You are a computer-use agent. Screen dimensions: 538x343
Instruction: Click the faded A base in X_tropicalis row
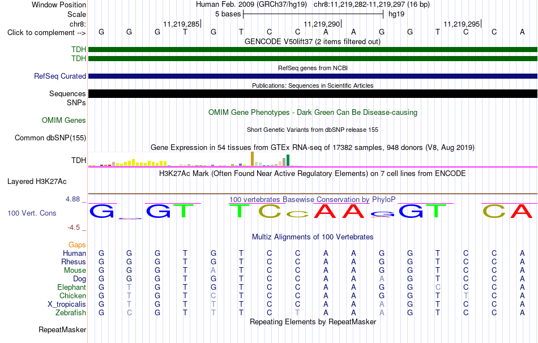[382, 305]
